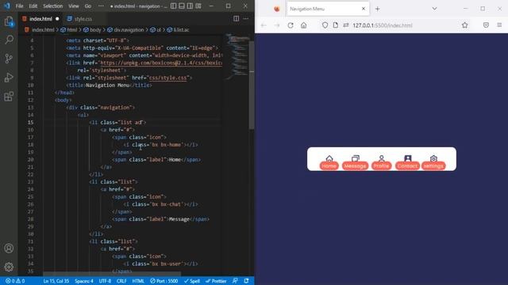Open the editor More Actions menu

coord(246,19)
